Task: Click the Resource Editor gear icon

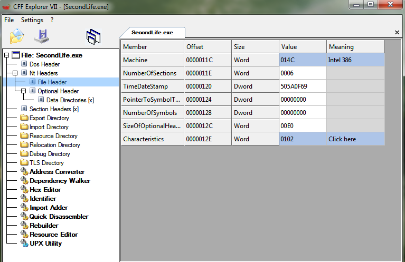Action: coord(24,234)
